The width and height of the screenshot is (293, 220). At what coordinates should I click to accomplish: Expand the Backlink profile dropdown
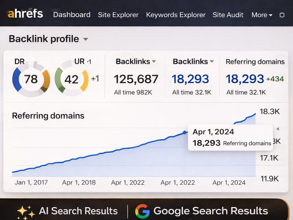point(86,39)
